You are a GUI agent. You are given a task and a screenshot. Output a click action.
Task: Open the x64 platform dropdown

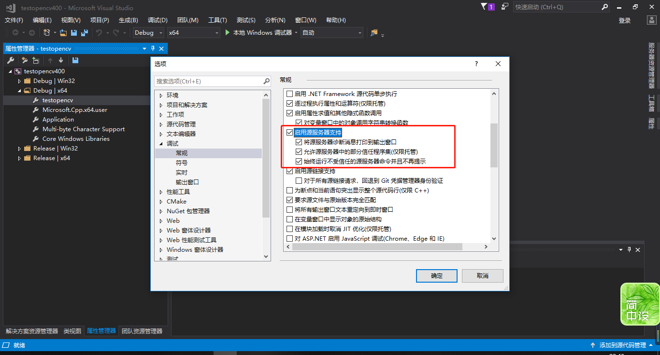click(x=193, y=33)
